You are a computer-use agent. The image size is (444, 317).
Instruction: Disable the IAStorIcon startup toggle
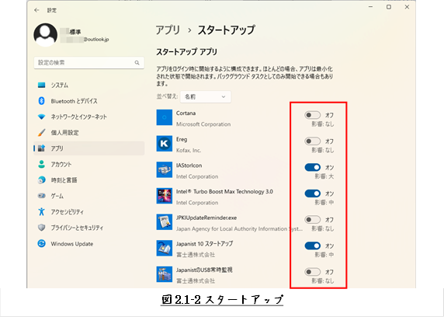click(313, 167)
